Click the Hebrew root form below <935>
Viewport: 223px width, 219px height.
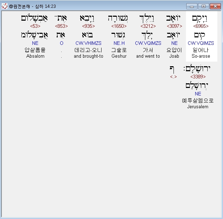pyautogui.click(x=87, y=35)
